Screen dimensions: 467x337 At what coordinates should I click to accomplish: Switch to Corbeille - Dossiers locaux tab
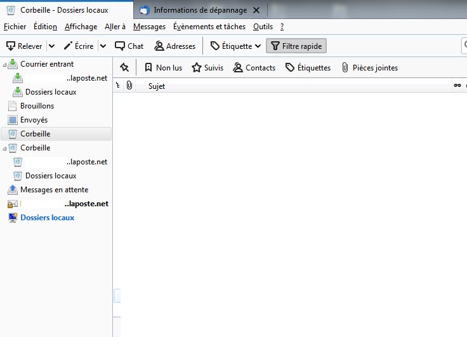click(x=67, y=10)
